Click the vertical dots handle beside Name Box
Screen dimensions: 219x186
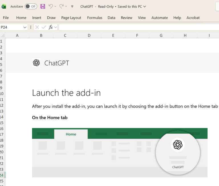(x=31, y=27)
